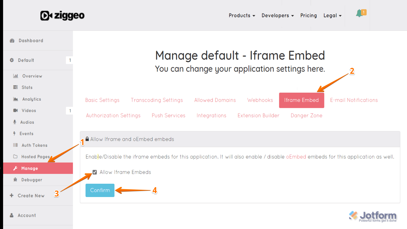Open Debugger via the bug icon
The width and height of the screenshot is (407, 229).
click(x=14, y=180)
